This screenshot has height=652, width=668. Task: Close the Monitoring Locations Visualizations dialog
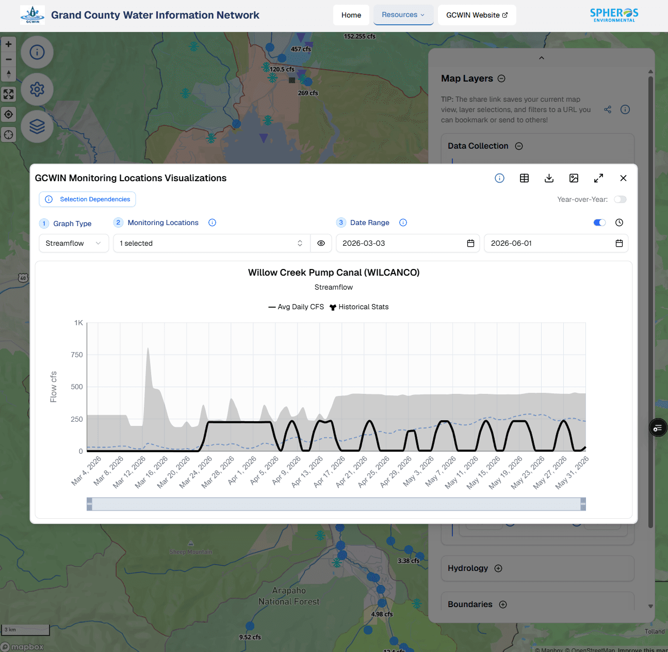(623, 178)
